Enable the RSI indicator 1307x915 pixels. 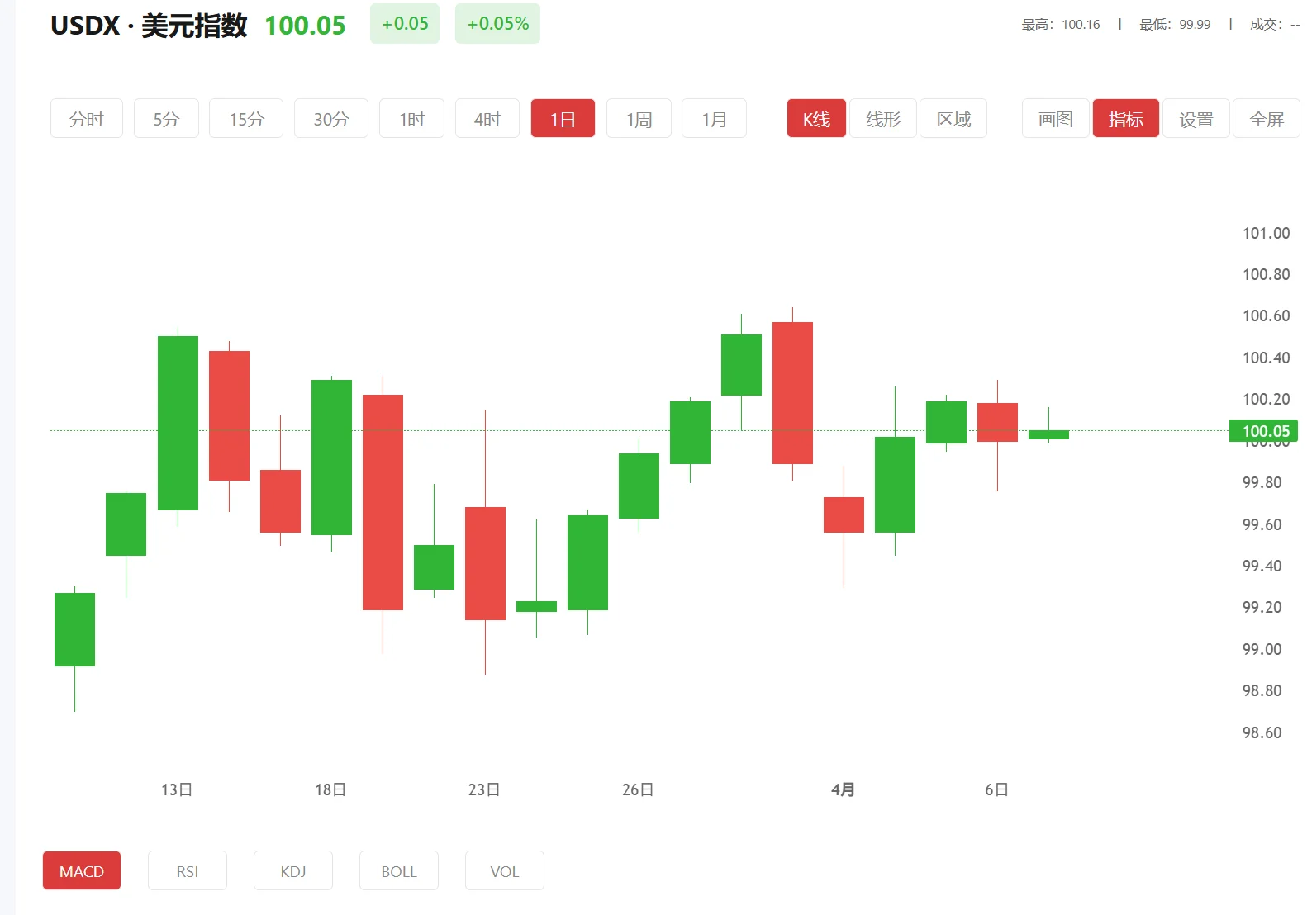188,870
